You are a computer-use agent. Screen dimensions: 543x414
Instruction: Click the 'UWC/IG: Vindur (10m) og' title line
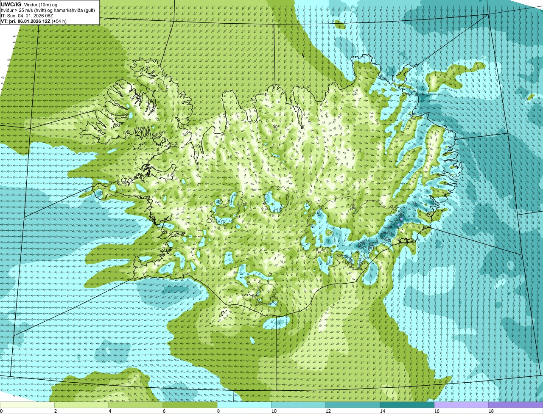click(29, 4)
